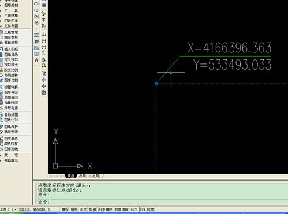Select the 图变单色 monochrome conversion tool
288x214 pixels.
tap(9, 138)
